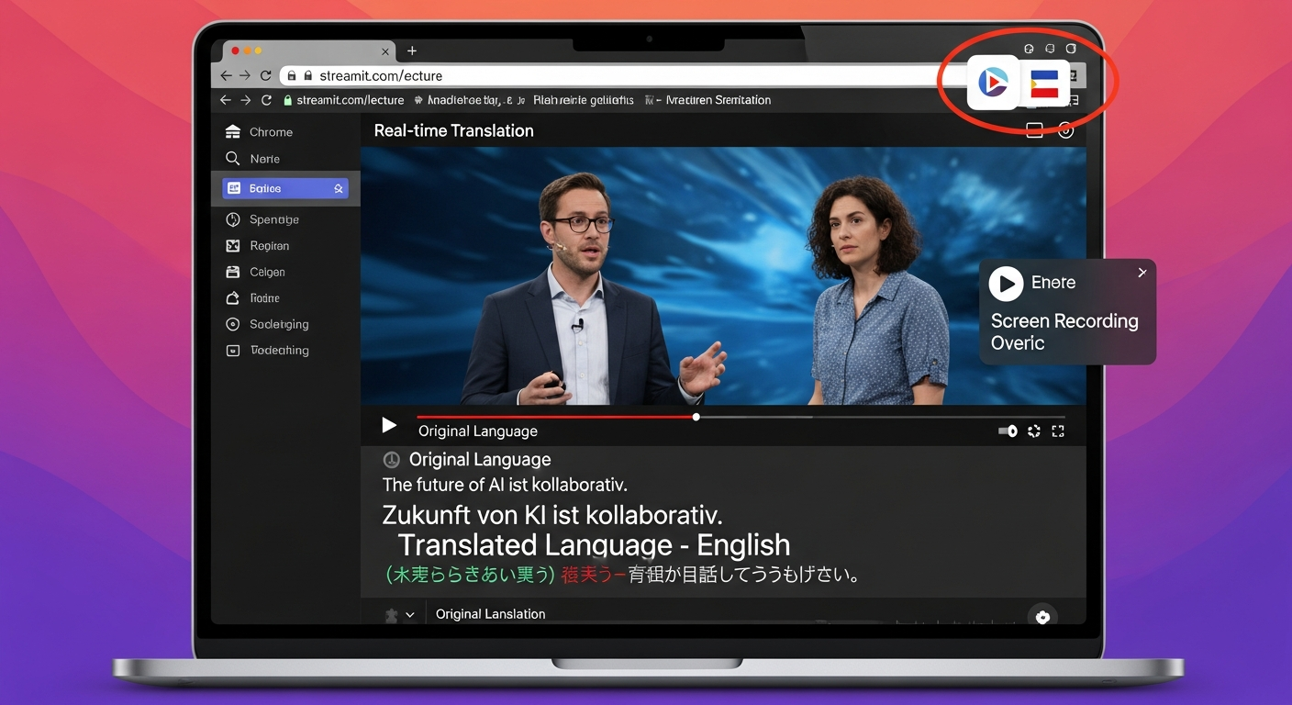Click the puzzle-piece icon beside Original Lanslation
1292x705 pixels.
pos(391,615)
